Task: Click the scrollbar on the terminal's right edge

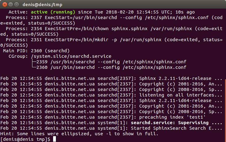Action: (225, 110)
